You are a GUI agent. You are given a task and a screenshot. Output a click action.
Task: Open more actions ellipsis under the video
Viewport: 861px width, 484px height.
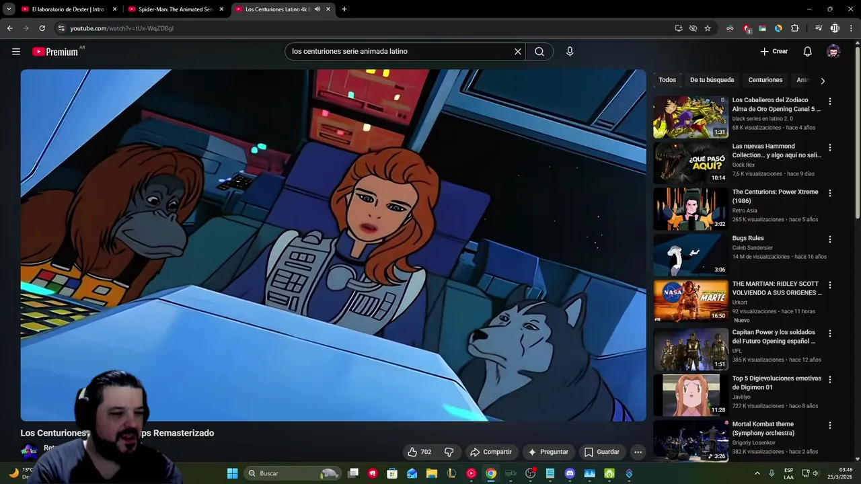(x=638, y=452)
